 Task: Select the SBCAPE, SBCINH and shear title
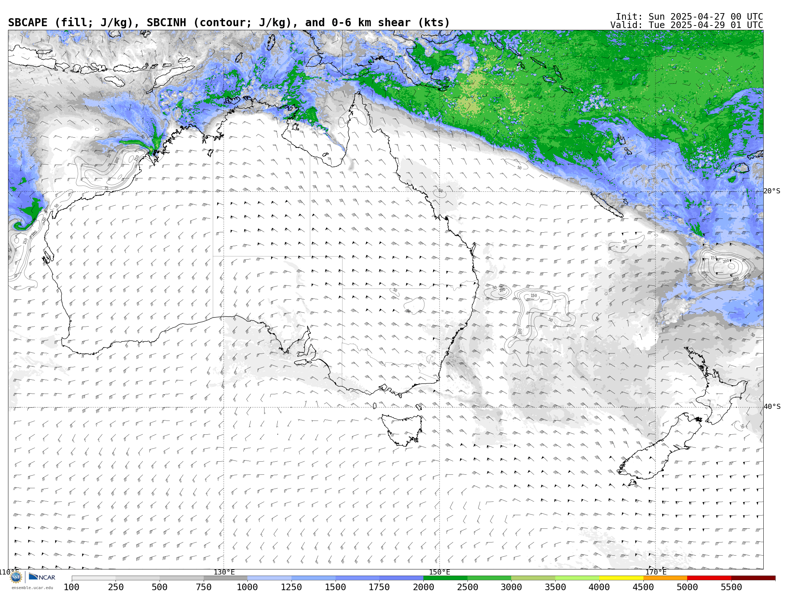[x=229, y=23]
